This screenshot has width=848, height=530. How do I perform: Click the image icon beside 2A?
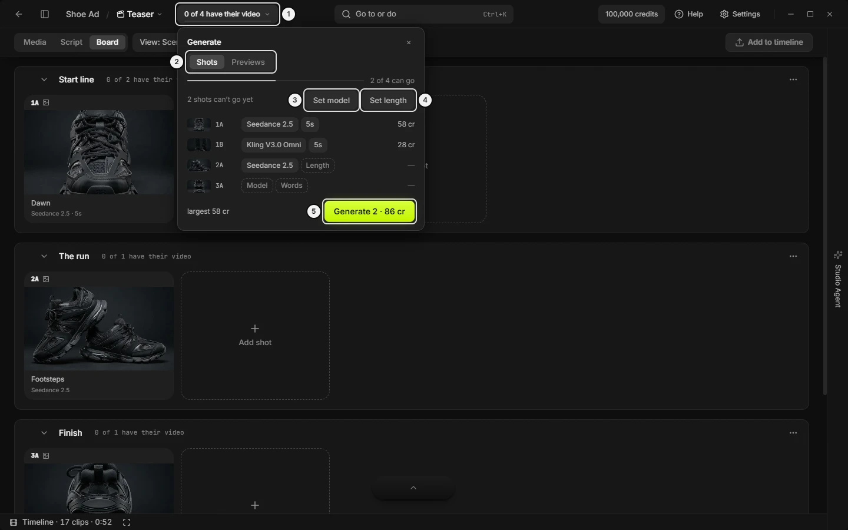point(46,279)
